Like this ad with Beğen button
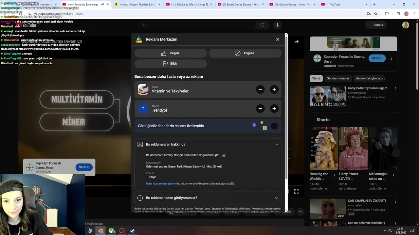The height and width of the screenshot is (235, 419). (x=171, y=53)
